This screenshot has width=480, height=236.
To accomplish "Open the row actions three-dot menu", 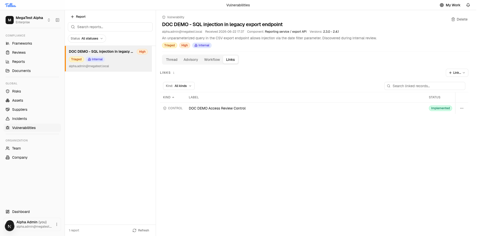I will coord(462,108).
